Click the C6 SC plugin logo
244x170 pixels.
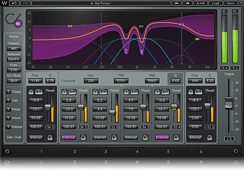click(x=14, y=21)
